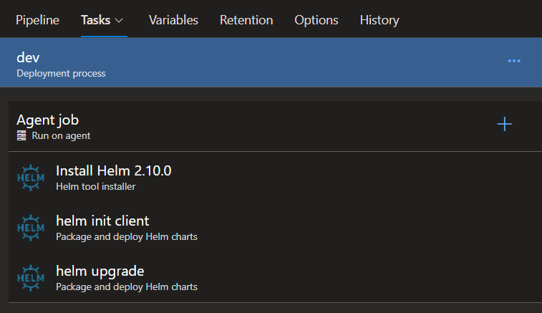Click the server icon under Agent job
Image resolution: width=542 pixels, height=313 pixels.
click(22, 135)
